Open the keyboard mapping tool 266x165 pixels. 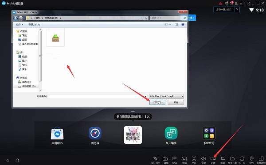[175, 158]
